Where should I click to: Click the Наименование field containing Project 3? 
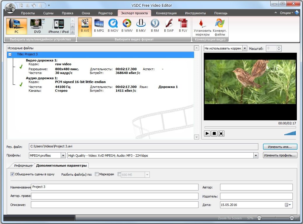point(115,187)
